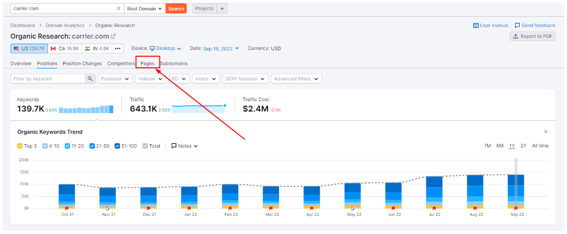
Task: Open the Position Changes tab
Action: coord(82,63)
